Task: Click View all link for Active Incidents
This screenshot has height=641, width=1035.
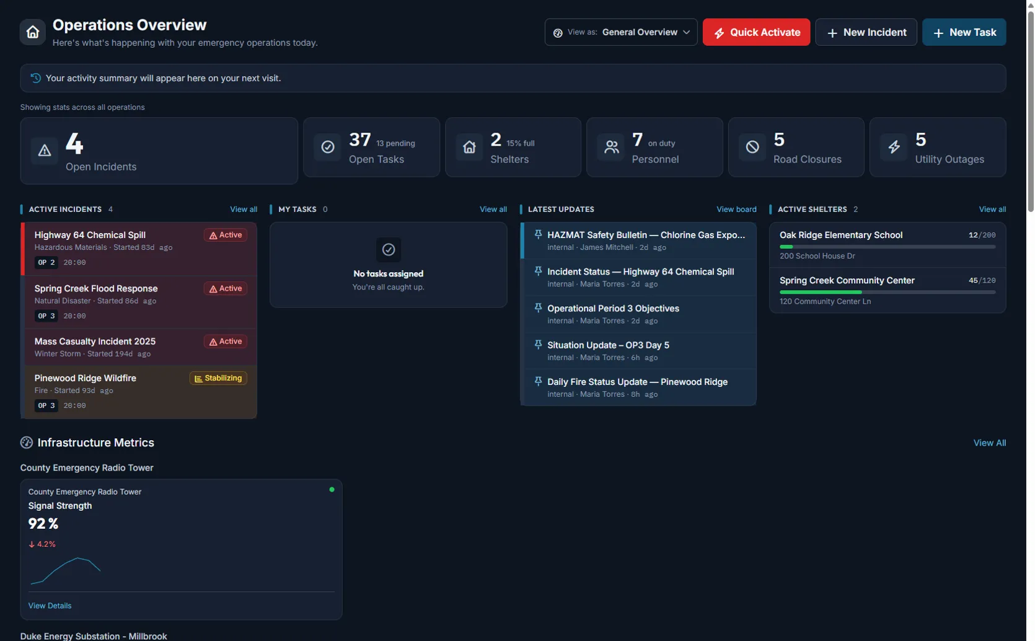Action: [244, 210]
